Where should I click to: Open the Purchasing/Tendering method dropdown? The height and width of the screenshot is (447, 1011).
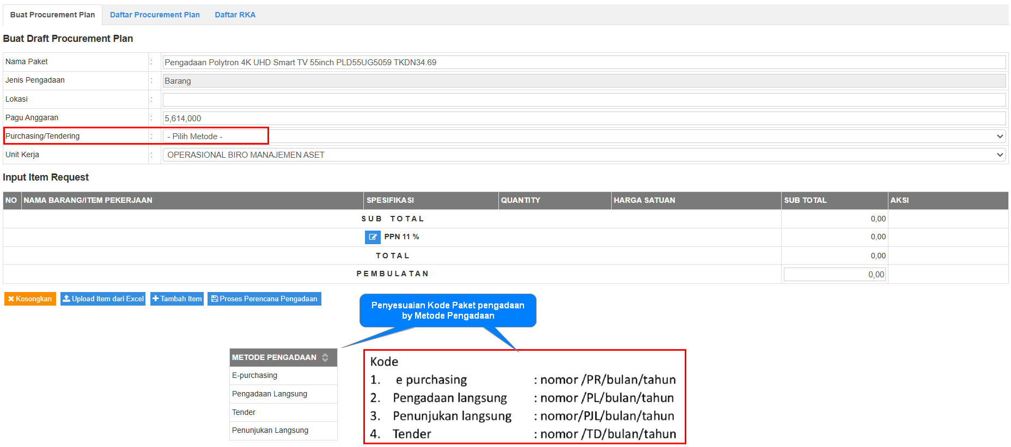click(x=583, y=136)
